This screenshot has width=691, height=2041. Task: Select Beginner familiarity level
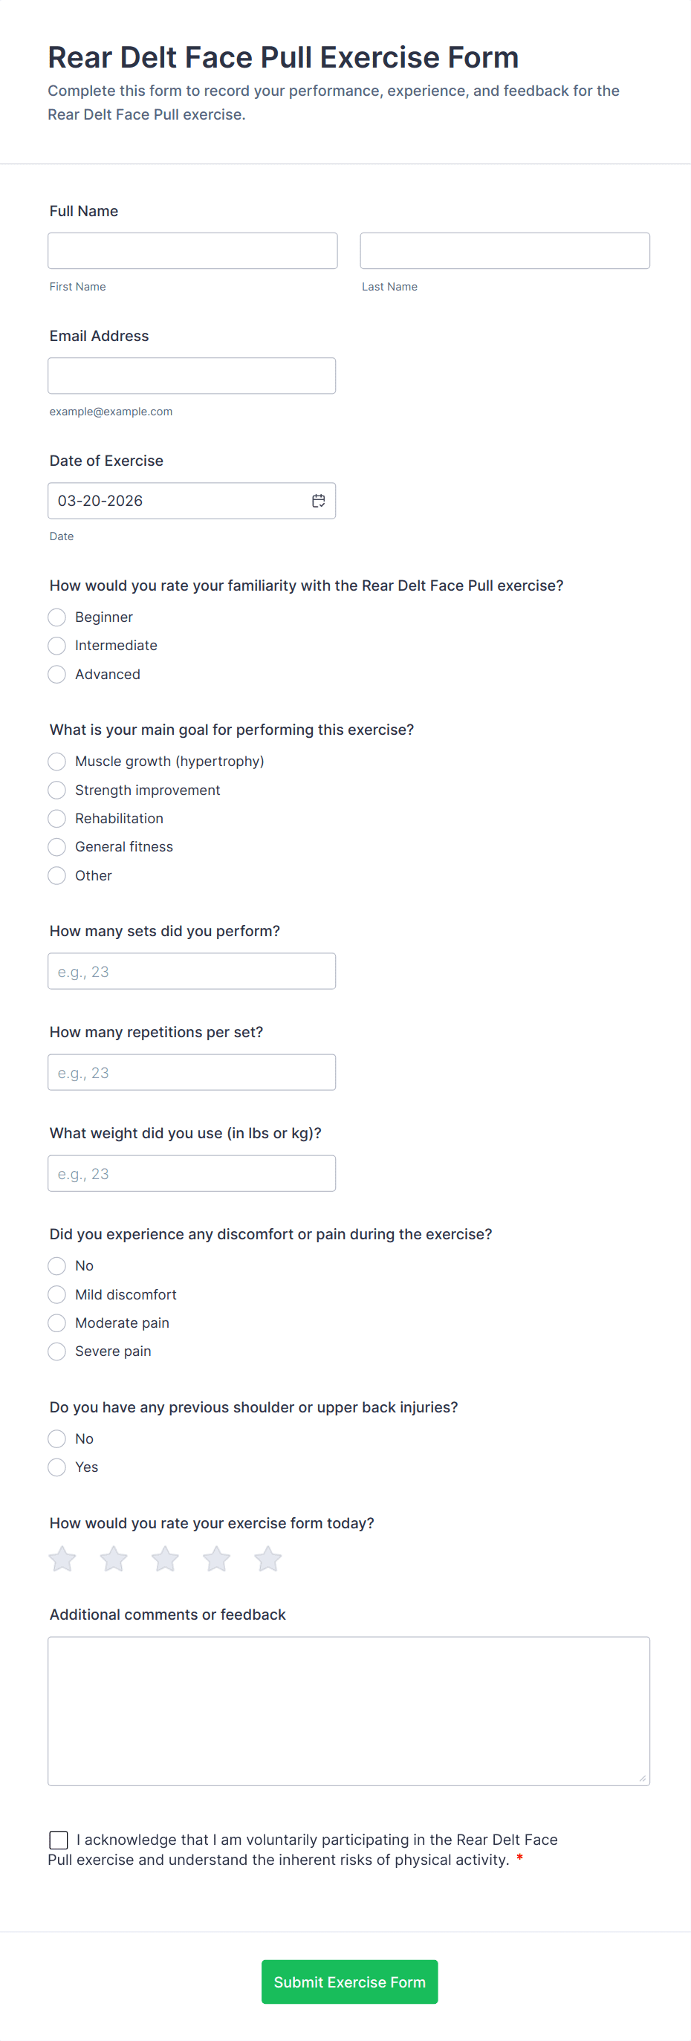[x=57, y=617]
